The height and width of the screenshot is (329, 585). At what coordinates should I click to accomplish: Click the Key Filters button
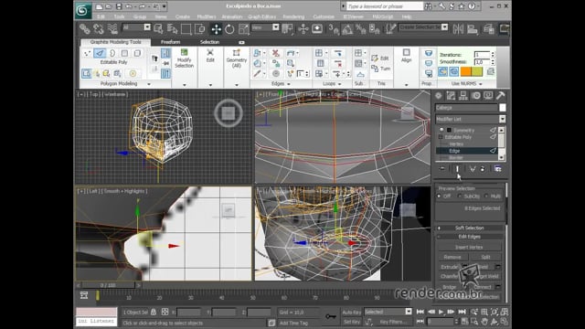(x=393, y=322)
